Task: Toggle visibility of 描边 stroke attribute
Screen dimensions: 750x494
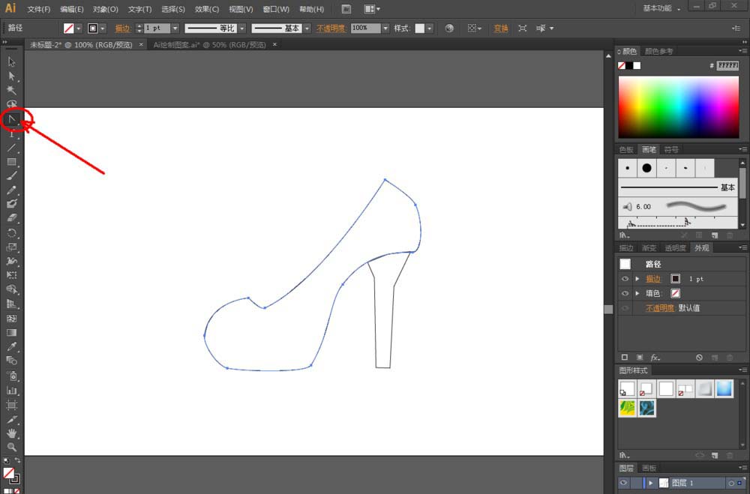Action: [625, 279]
